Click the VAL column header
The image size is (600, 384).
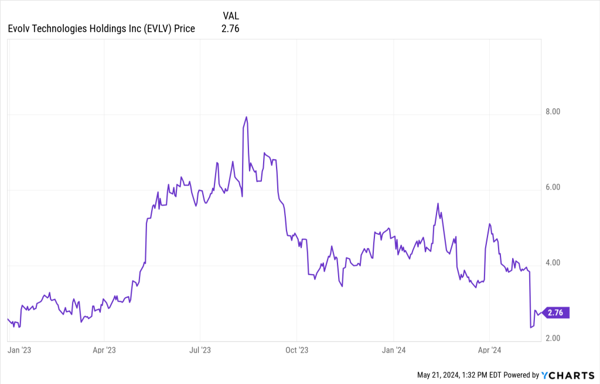pyautogui.click(x=230, y=16)
